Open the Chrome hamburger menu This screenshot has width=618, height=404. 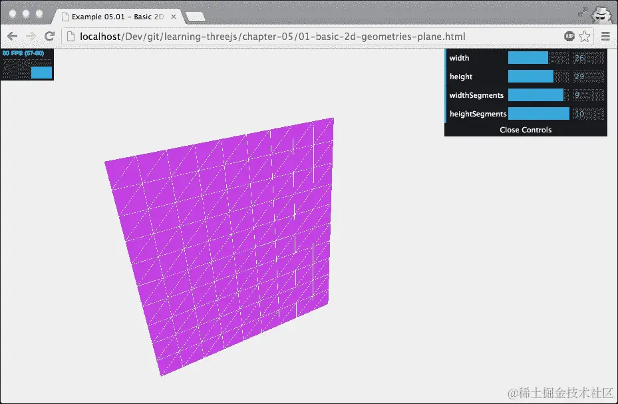pos(606,37)
